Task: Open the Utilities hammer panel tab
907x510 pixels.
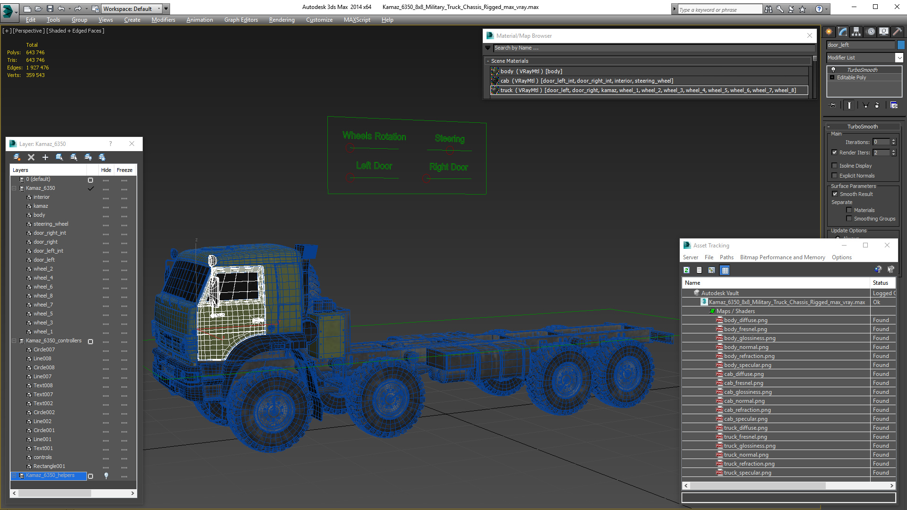Action: pyautogui.click(x=898, y=32)
